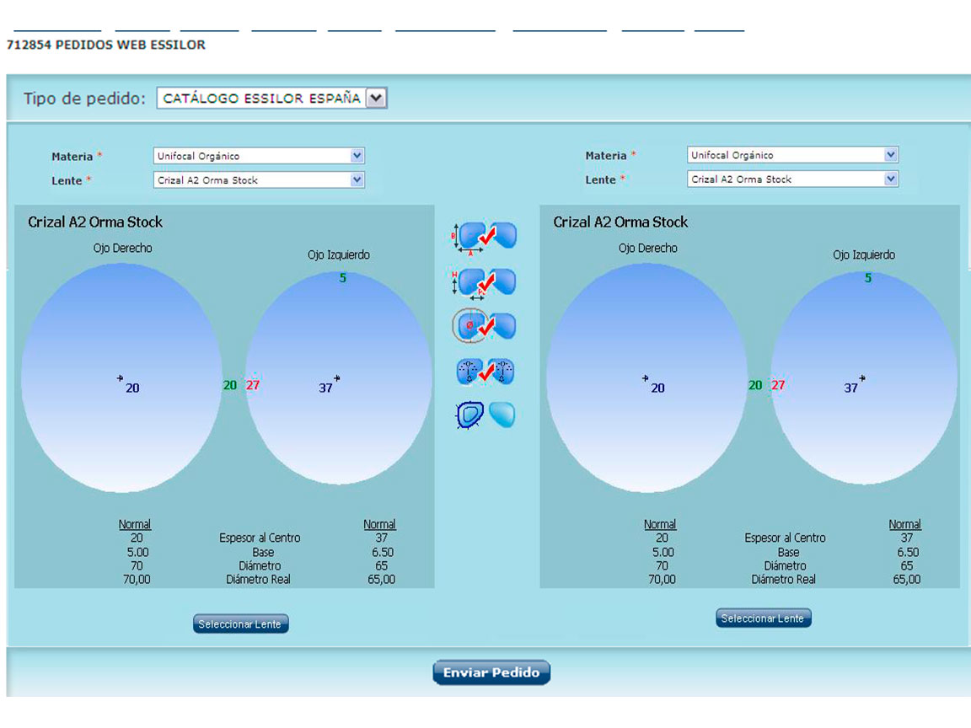Open the left Lente dropdown
Viewport: 971px width, 728px height.
tap(259, 180)
